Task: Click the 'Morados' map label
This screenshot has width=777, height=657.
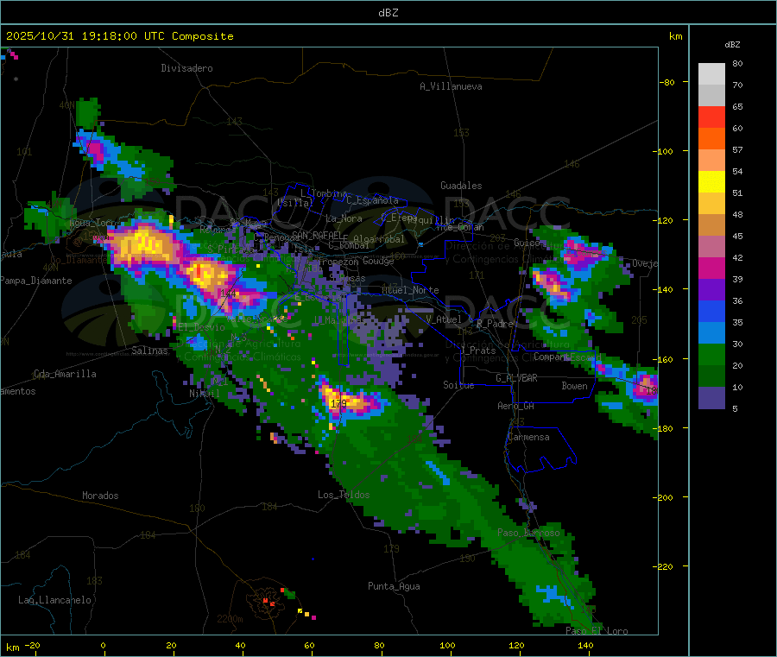Action: 100,496
